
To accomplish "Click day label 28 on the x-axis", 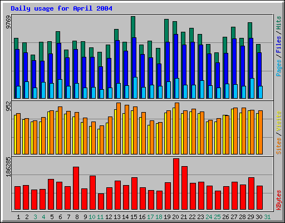I will [242, 217].
